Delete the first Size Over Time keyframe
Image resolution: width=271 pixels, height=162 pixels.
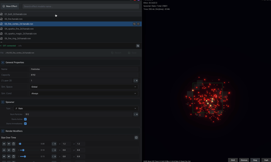14,144
